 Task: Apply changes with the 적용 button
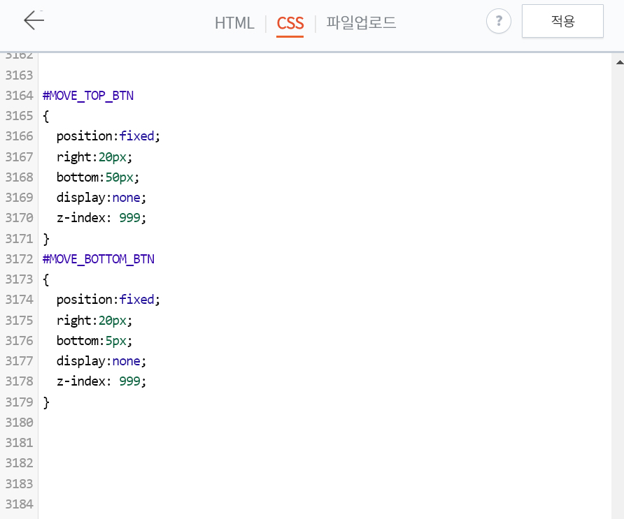pyautogui.click(x=562, y=21)
